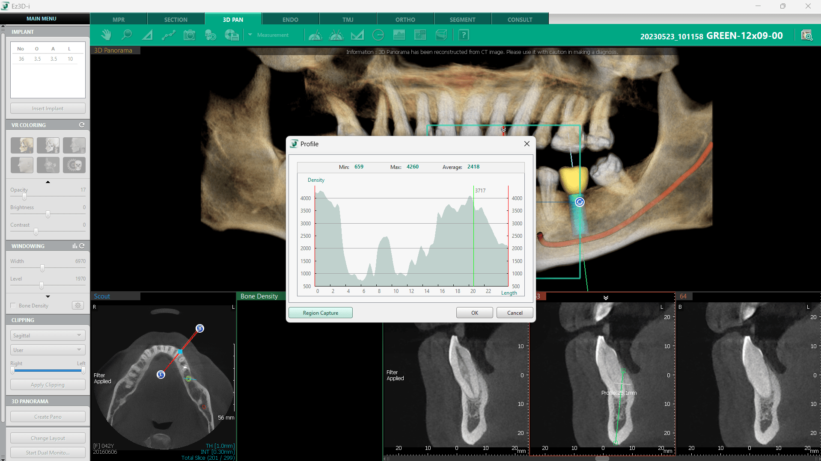Select the Pan hand tool

106,35
